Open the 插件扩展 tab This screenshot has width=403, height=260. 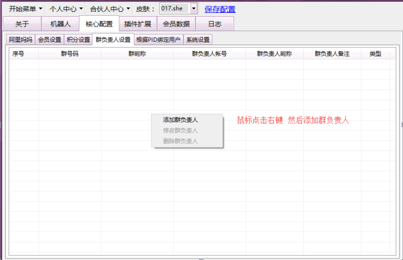tap(138, 24)
